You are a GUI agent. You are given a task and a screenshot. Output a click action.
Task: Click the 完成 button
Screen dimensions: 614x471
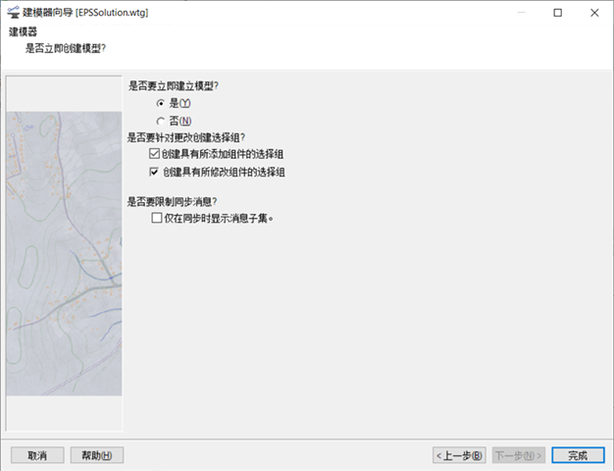point(578,455)
